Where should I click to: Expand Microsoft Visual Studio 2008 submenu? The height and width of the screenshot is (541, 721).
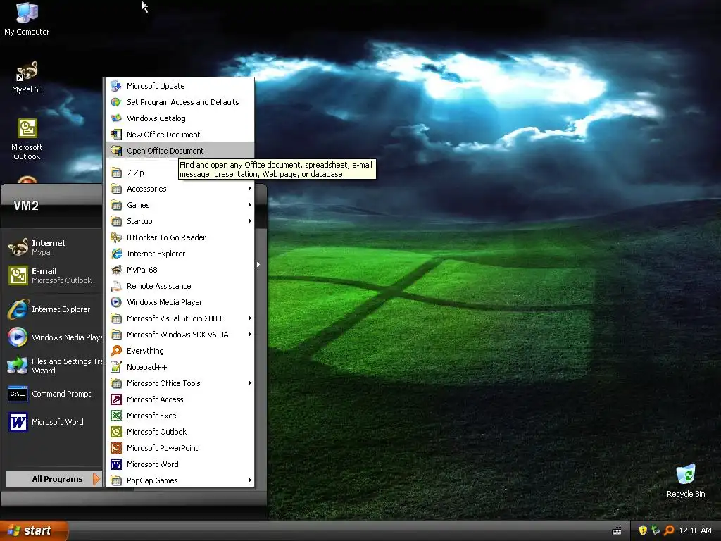(180, 318)
